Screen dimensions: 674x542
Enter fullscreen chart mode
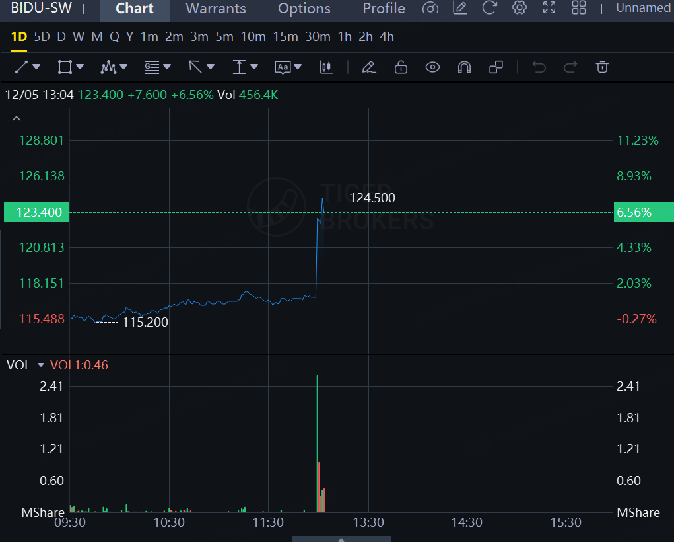[x=549, y=8]
